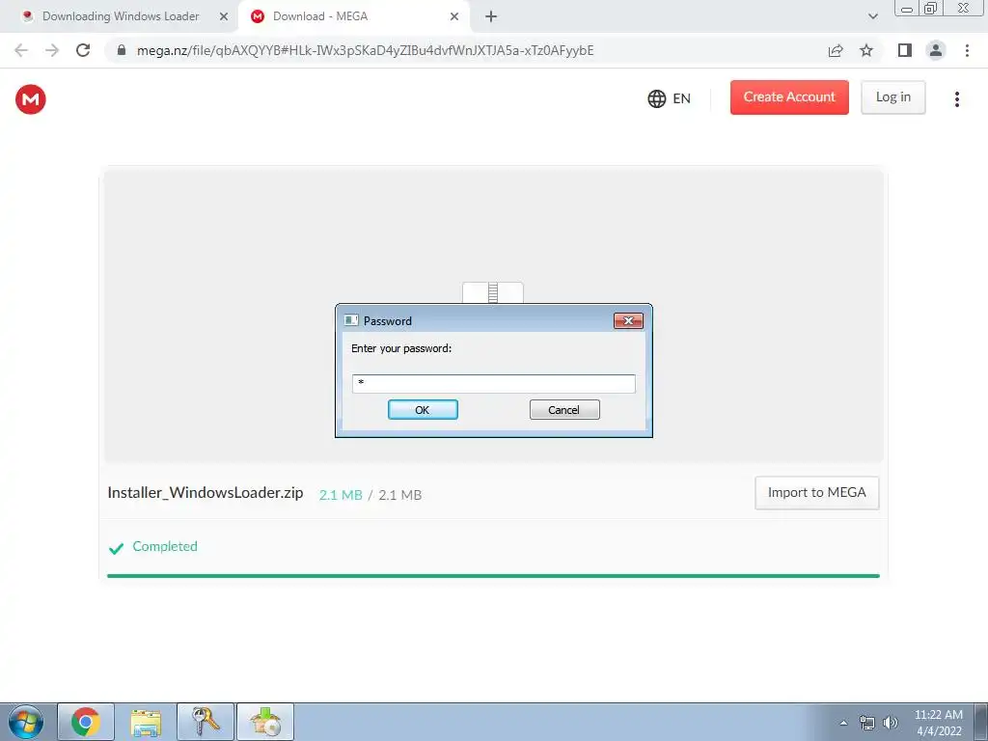Click the Completed status text

point(165,546)
